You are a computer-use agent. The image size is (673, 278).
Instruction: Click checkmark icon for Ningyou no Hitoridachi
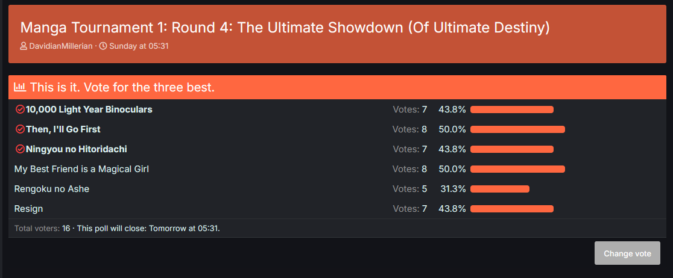20,149
